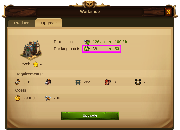The width and height of the screenshot is (180, 130).
Task: Click the gold coin cost icon
Action: 18,98
